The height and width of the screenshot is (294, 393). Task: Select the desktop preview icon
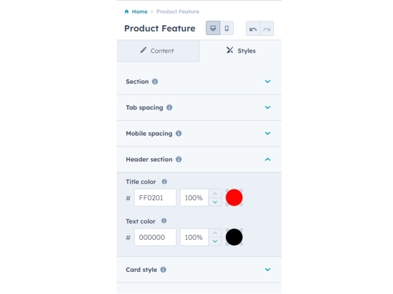pos(213,28)
